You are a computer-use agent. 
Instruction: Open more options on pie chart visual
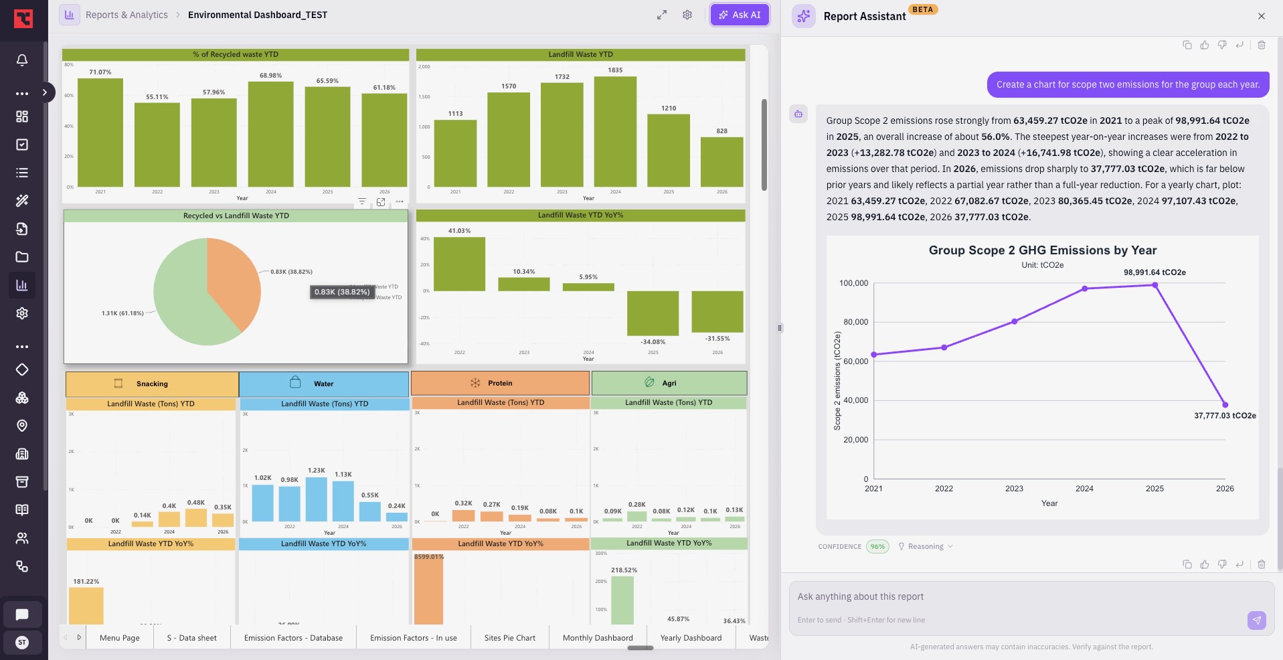click(400, 201)
